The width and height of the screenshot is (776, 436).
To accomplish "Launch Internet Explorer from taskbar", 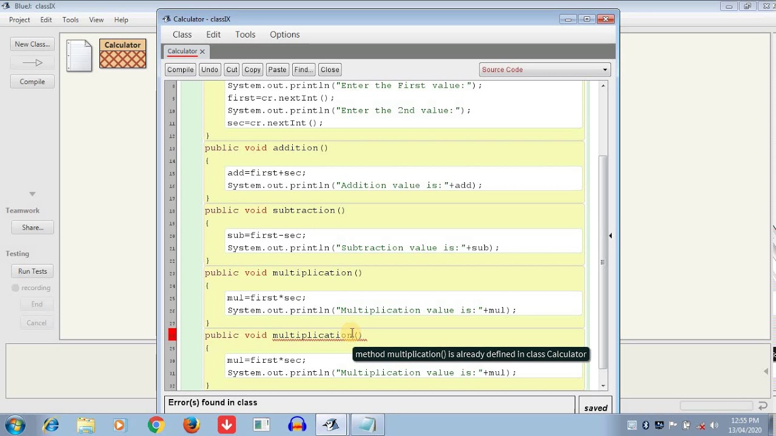I will pyautogui.click(x=51, y=425).
